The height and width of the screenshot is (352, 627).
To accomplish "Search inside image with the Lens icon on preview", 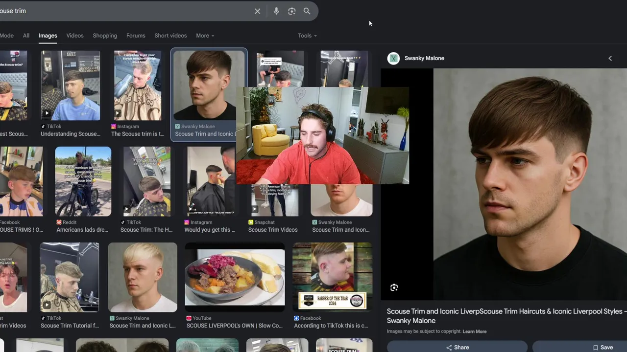I will click(394, 287).
